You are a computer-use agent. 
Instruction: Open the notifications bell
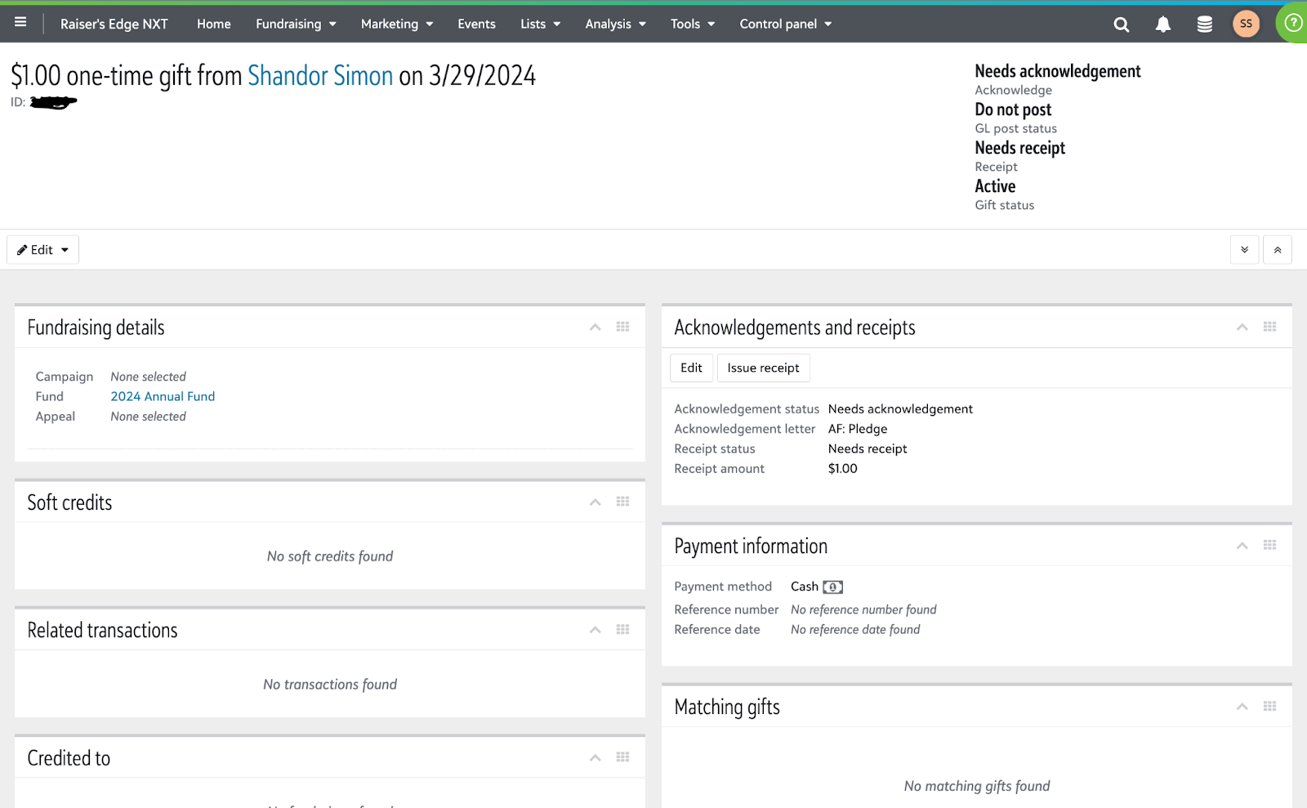[1163, 25]
